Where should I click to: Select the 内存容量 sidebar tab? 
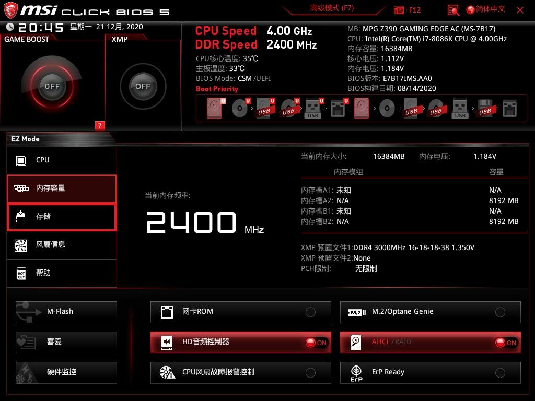tap(62, 188)
